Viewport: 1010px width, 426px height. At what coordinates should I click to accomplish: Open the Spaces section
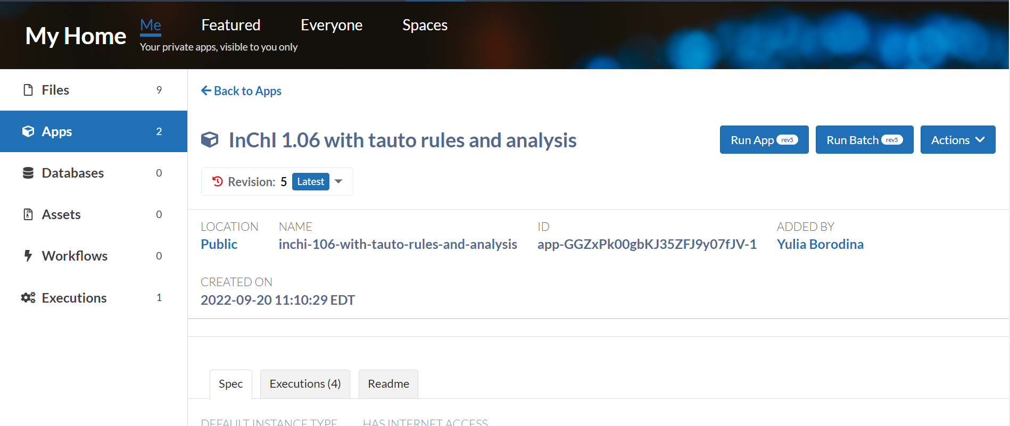pos(425,25)
